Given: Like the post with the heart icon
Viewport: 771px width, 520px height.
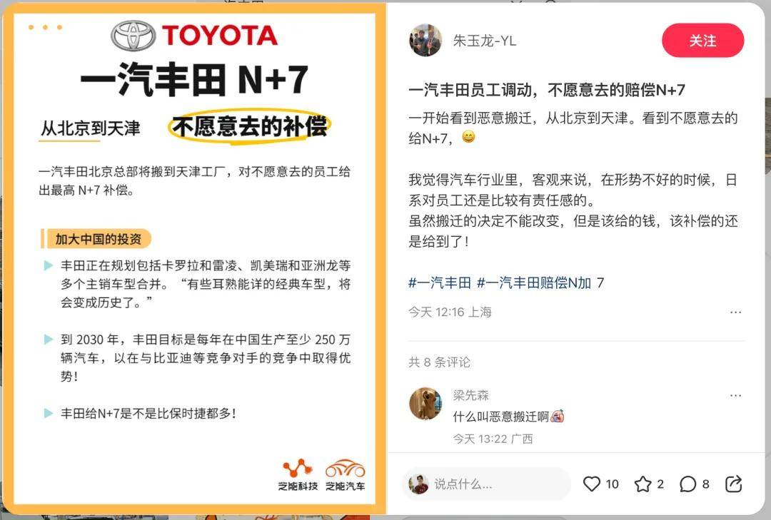Looking at the screenshot, I should (x=592, y=484).
